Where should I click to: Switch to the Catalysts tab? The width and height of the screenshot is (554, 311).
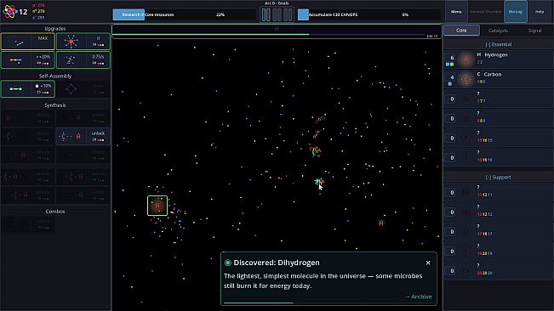coord(498,31)
